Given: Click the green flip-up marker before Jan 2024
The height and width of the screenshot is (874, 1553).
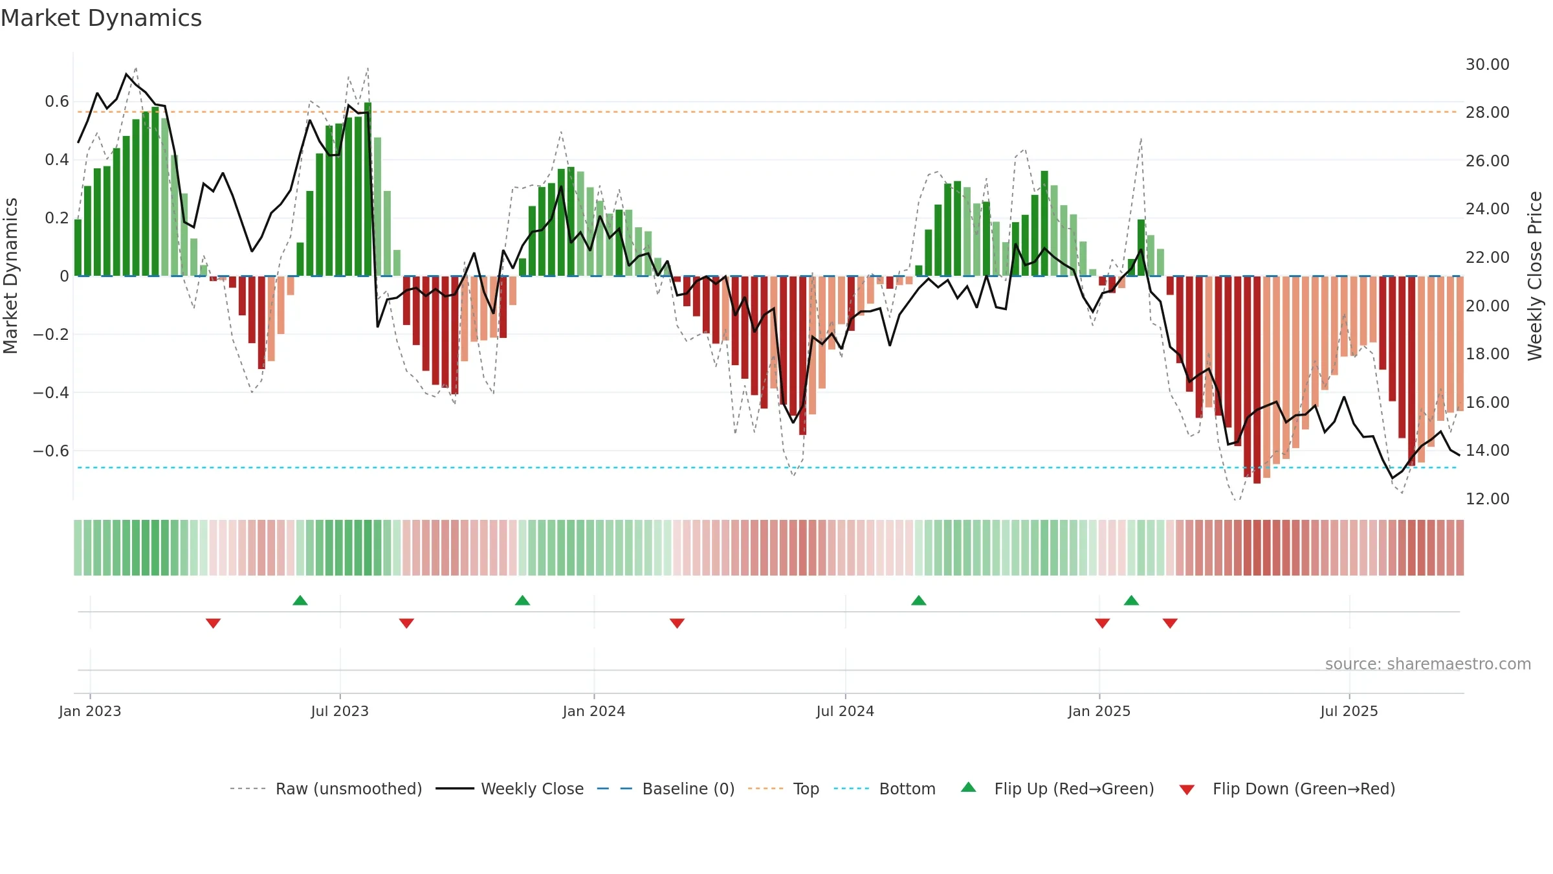Looking at the screenshot, I should [523, 600].
